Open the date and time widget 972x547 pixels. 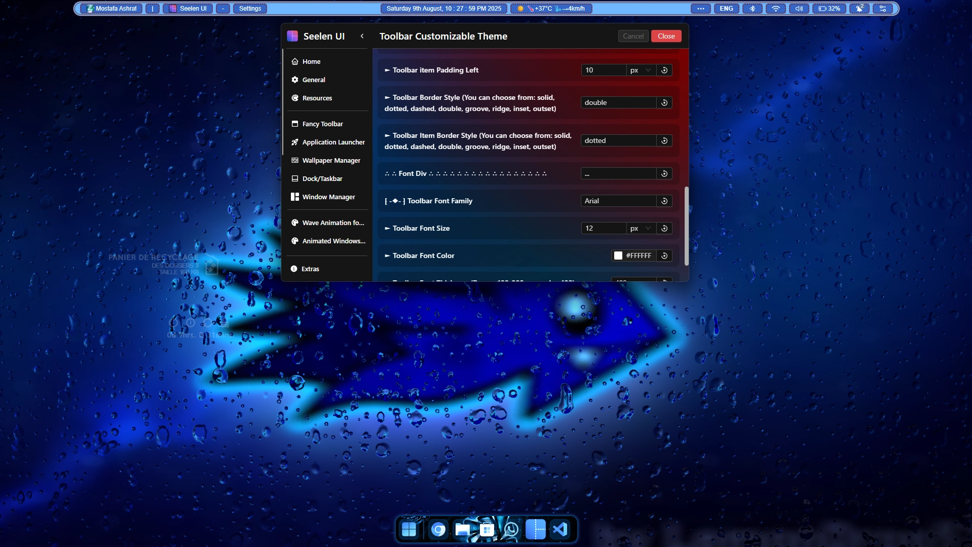pos(443,9)
